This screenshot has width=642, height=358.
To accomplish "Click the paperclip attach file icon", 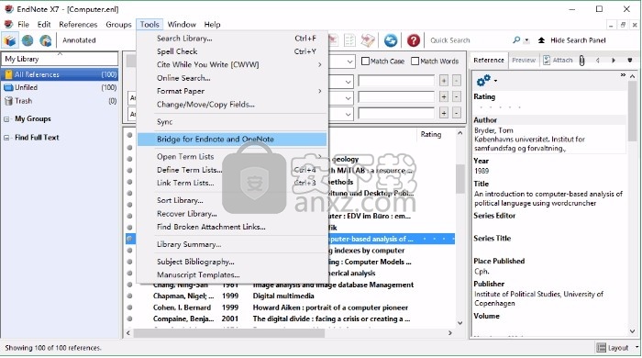I will pos(581,61).
